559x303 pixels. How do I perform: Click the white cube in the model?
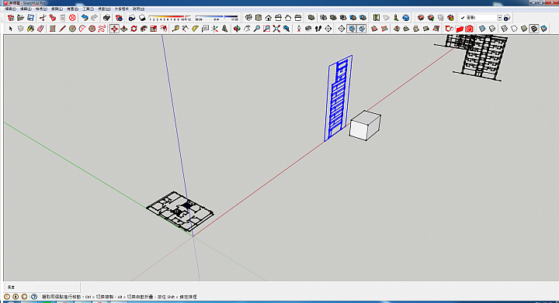[365, 126]
